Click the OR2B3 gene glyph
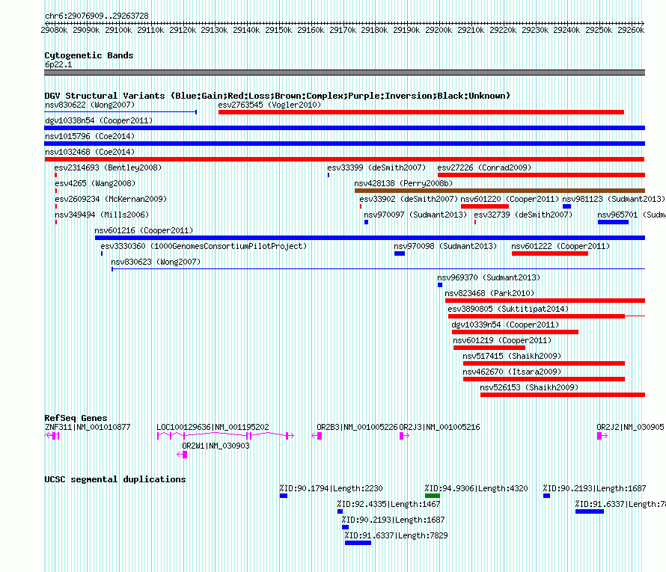 tap(317, 436)
